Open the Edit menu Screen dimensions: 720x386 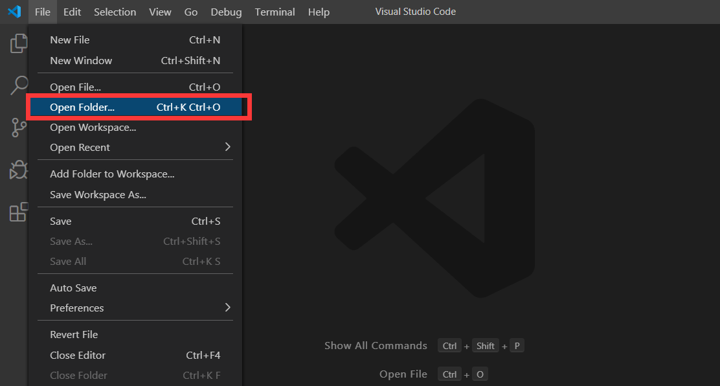point(72,12)
